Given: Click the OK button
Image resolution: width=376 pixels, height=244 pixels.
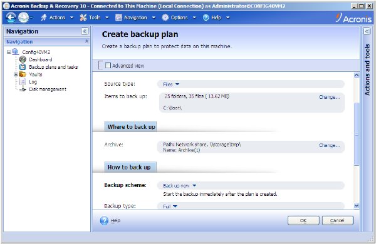Looking at the screenshot, I should click(x=303, y=220).
